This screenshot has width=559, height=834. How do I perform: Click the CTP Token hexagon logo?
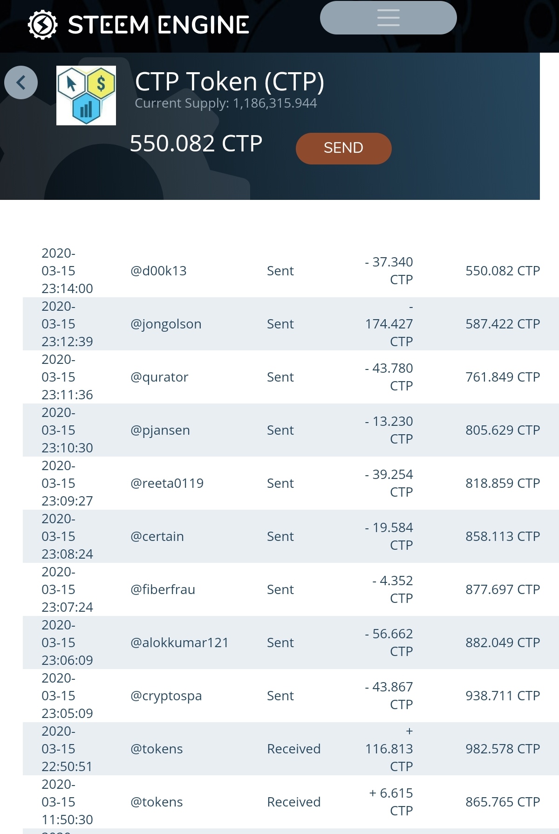[86, 96]
